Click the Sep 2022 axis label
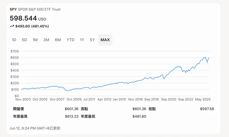Image resolution: width=229 pixels, height=137 pixels. (x=185, y=99)
